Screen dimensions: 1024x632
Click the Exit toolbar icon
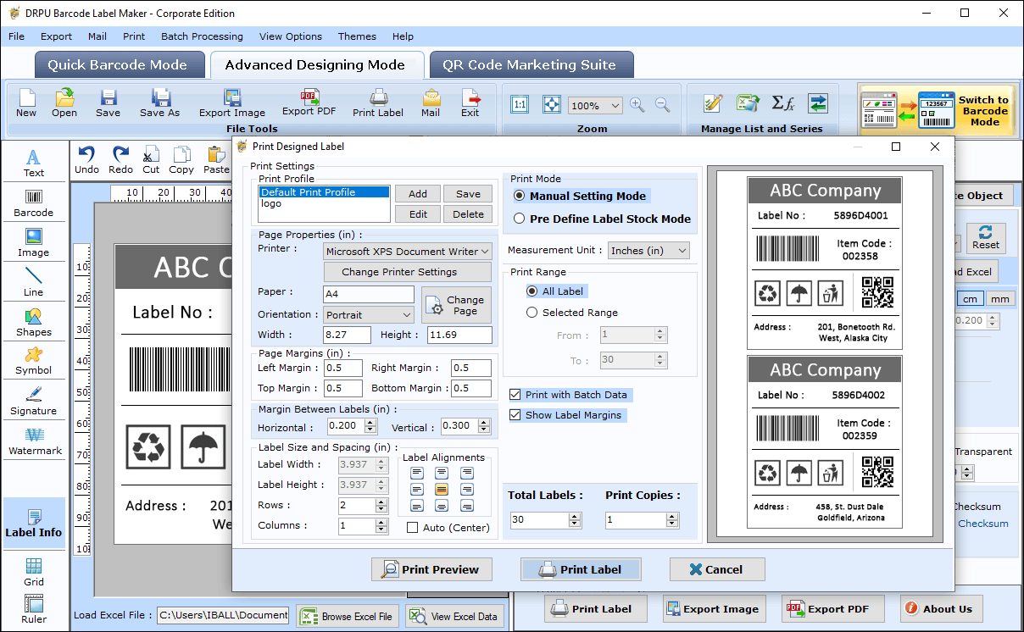tap(470, 103)
